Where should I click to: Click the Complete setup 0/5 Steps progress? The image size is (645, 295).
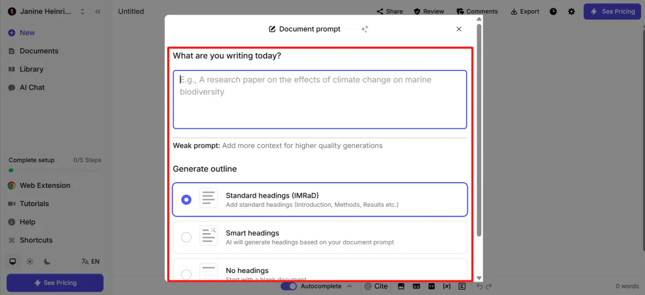click(x=55, y=164)
